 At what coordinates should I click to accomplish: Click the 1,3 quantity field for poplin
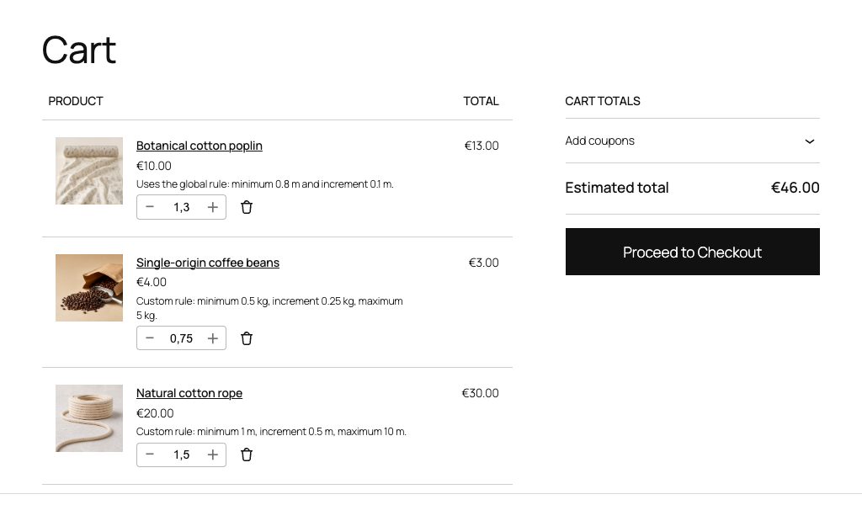tap(182, 207)
